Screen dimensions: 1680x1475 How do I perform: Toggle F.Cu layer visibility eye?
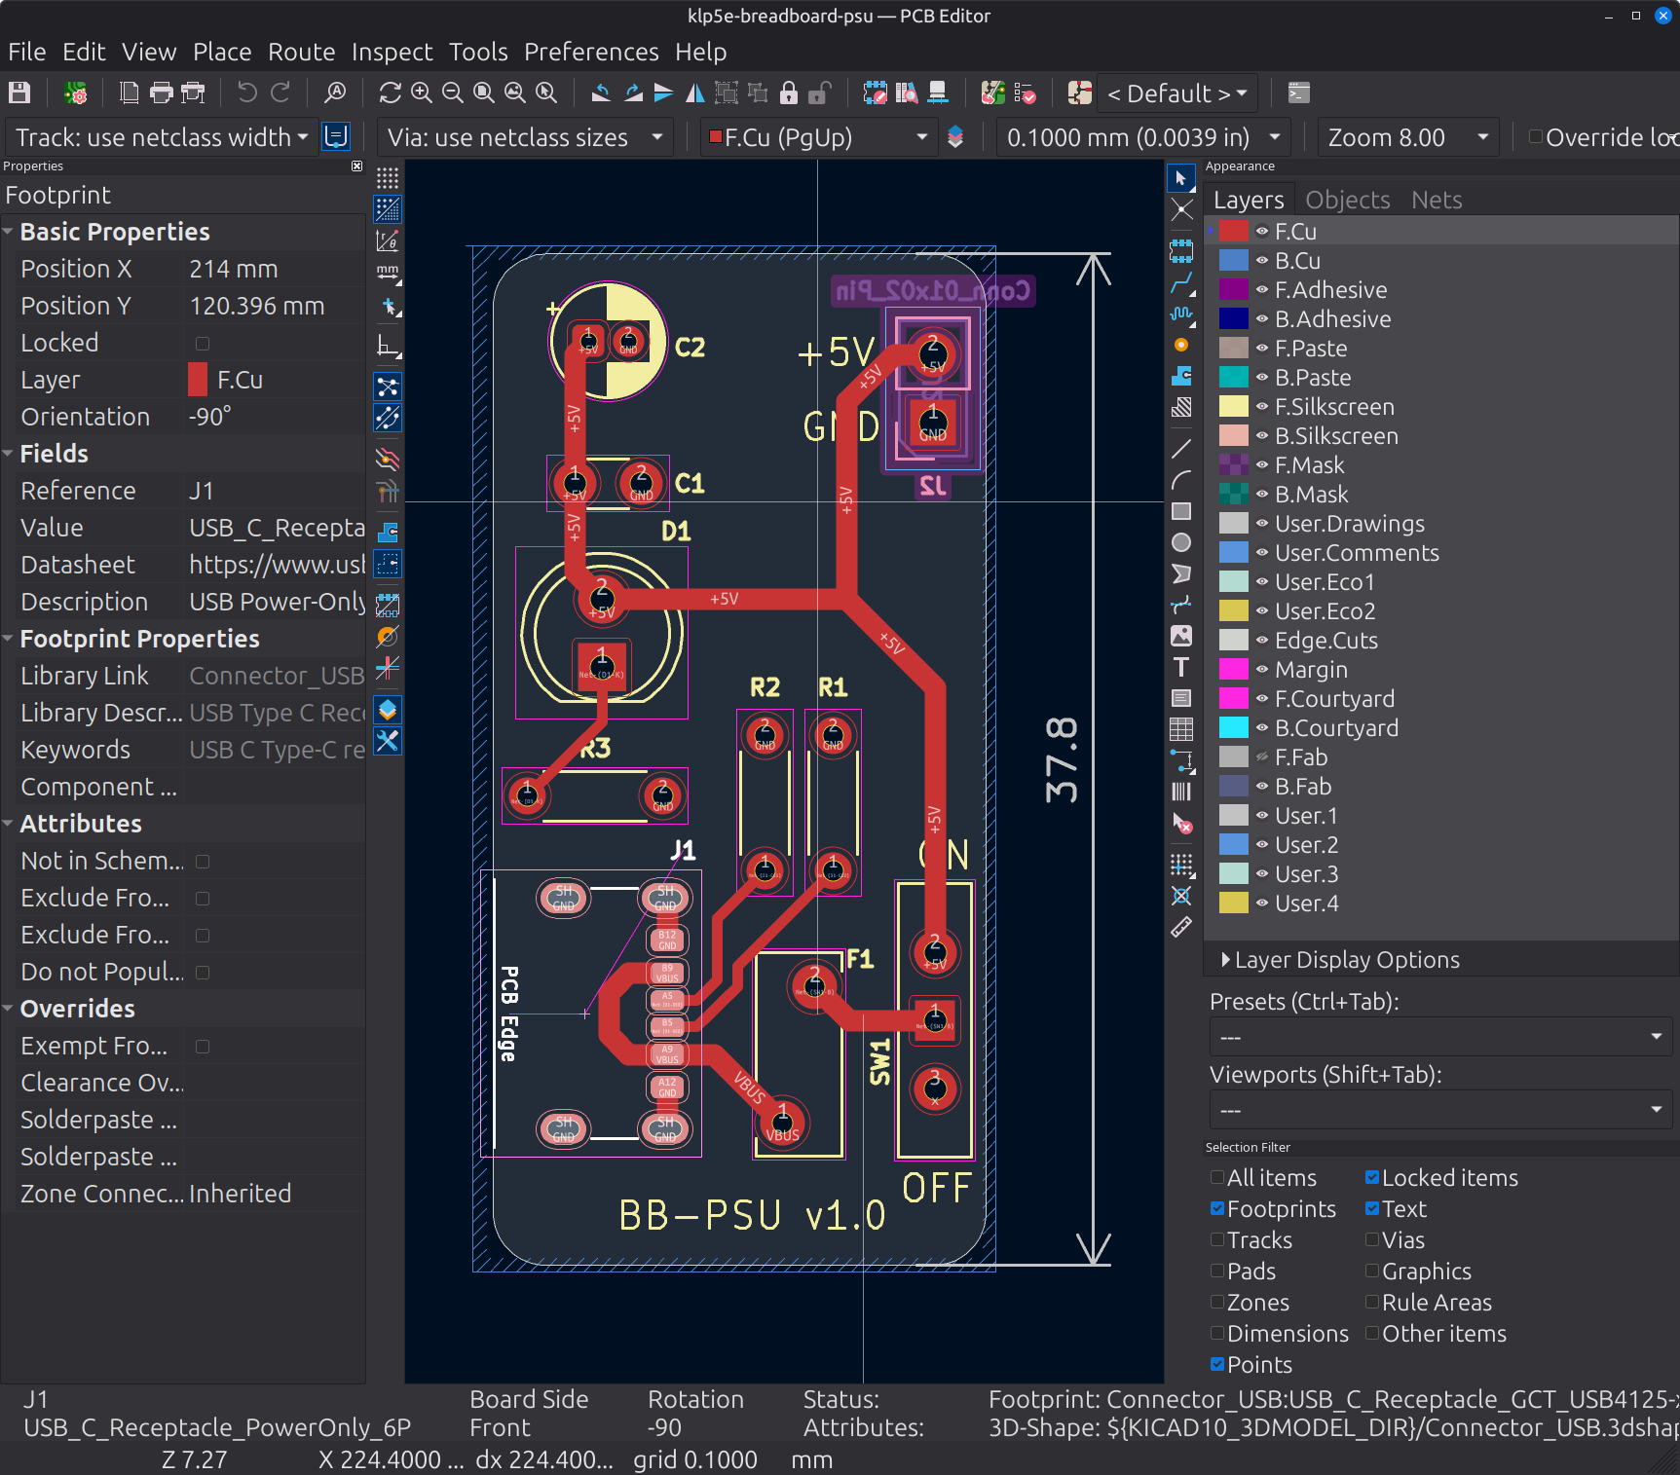pyautogui.click(x=1261, y=232)
